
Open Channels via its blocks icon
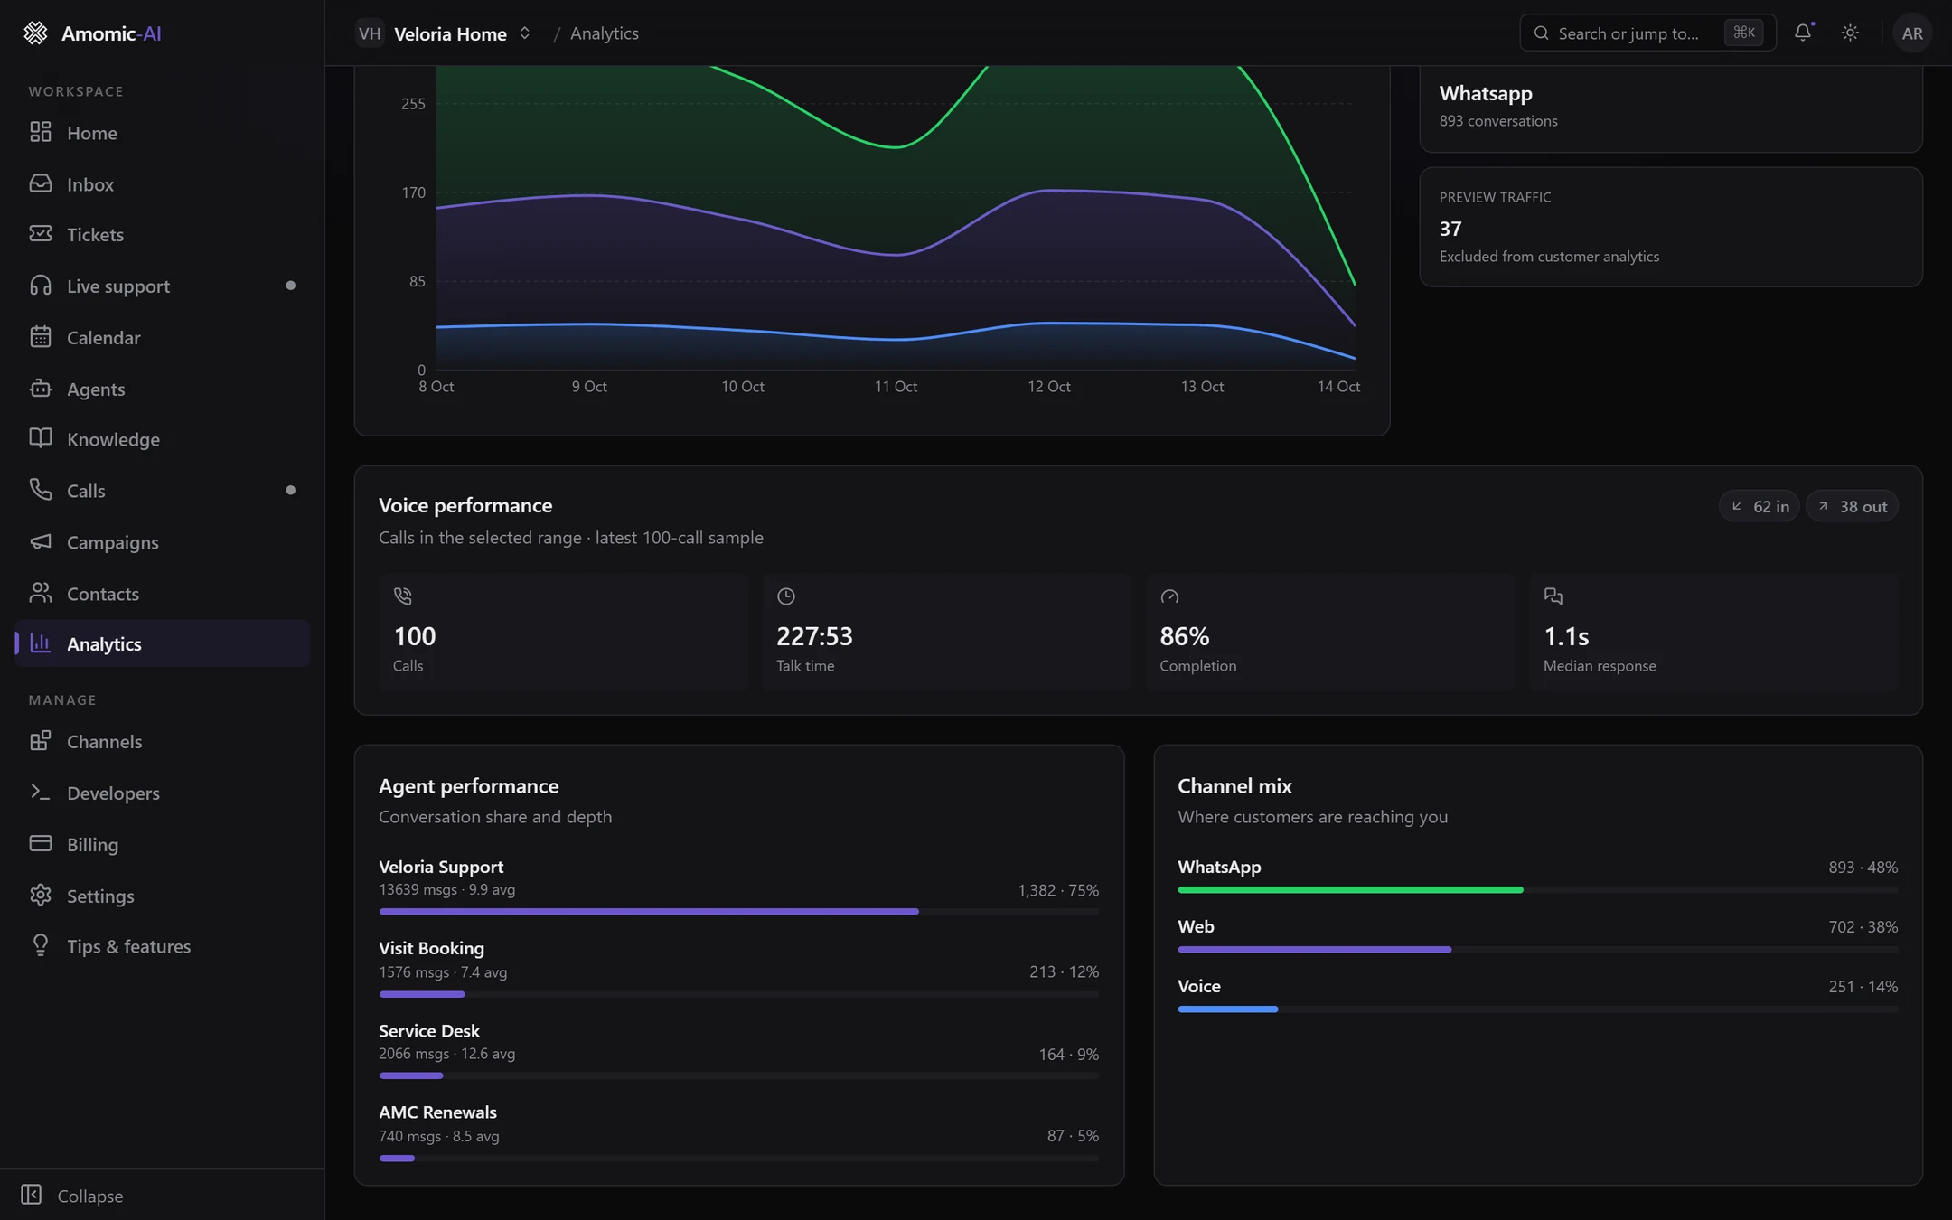click(41, 741)
